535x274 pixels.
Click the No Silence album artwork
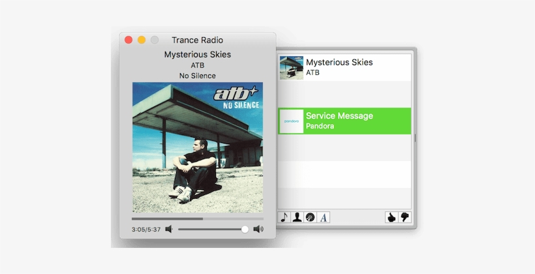point(198,147)
